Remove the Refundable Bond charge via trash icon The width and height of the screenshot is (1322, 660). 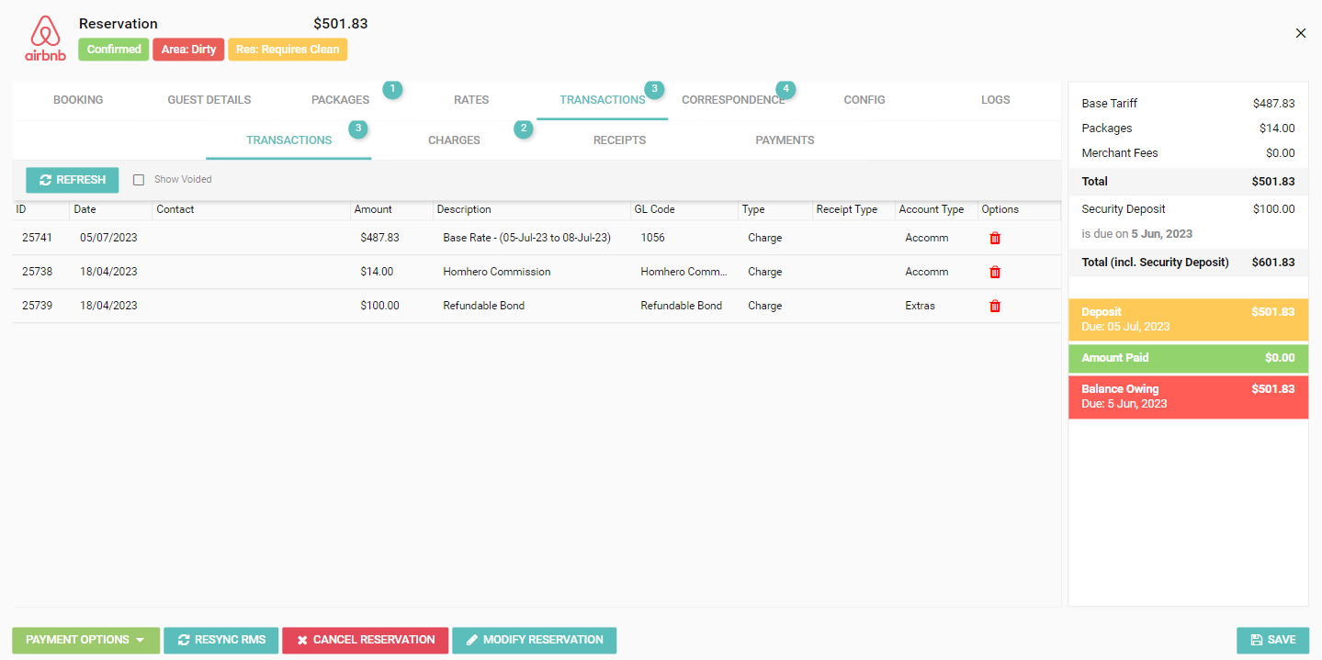pos(994,307)
